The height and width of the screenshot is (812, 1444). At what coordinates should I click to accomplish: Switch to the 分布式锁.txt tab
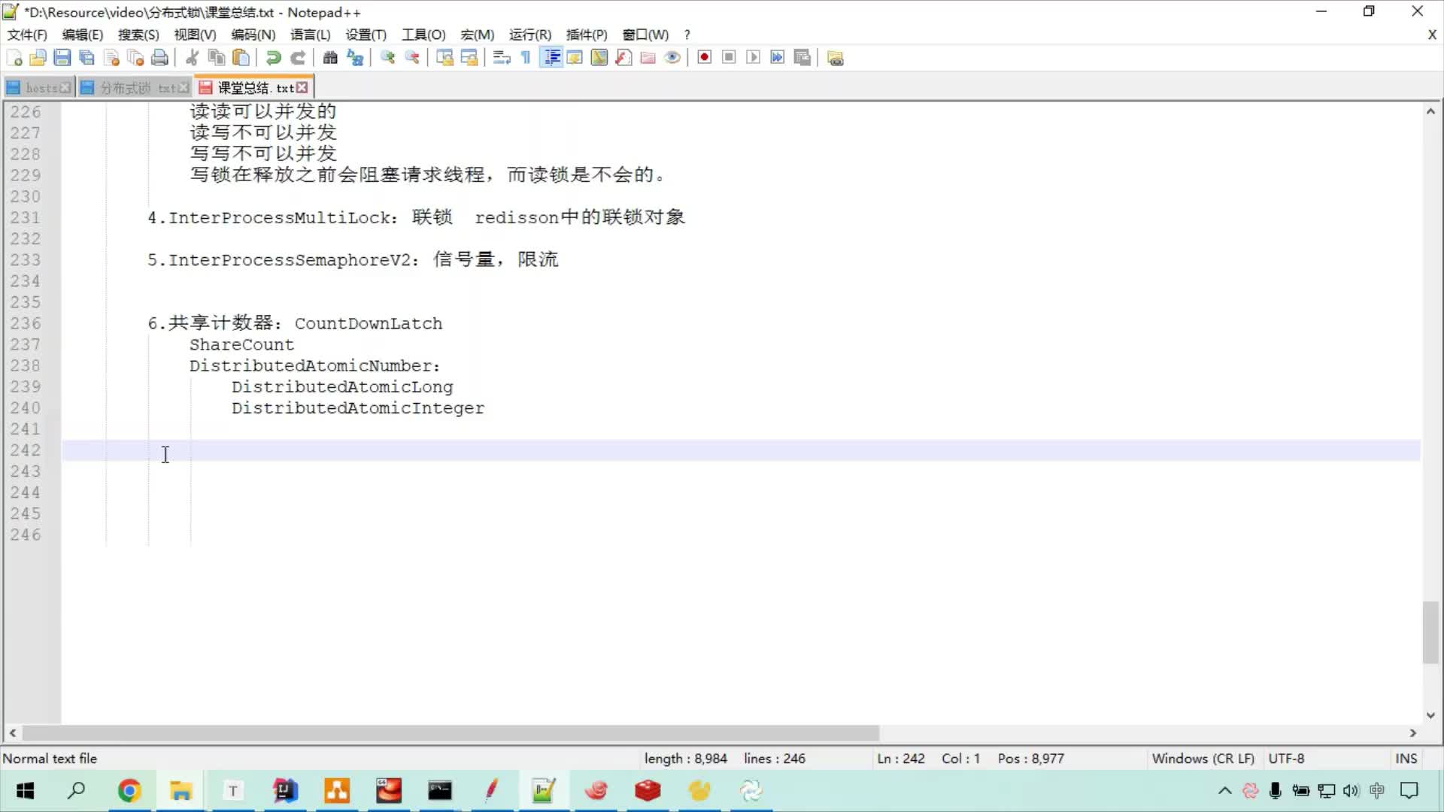tap(138, 88)
